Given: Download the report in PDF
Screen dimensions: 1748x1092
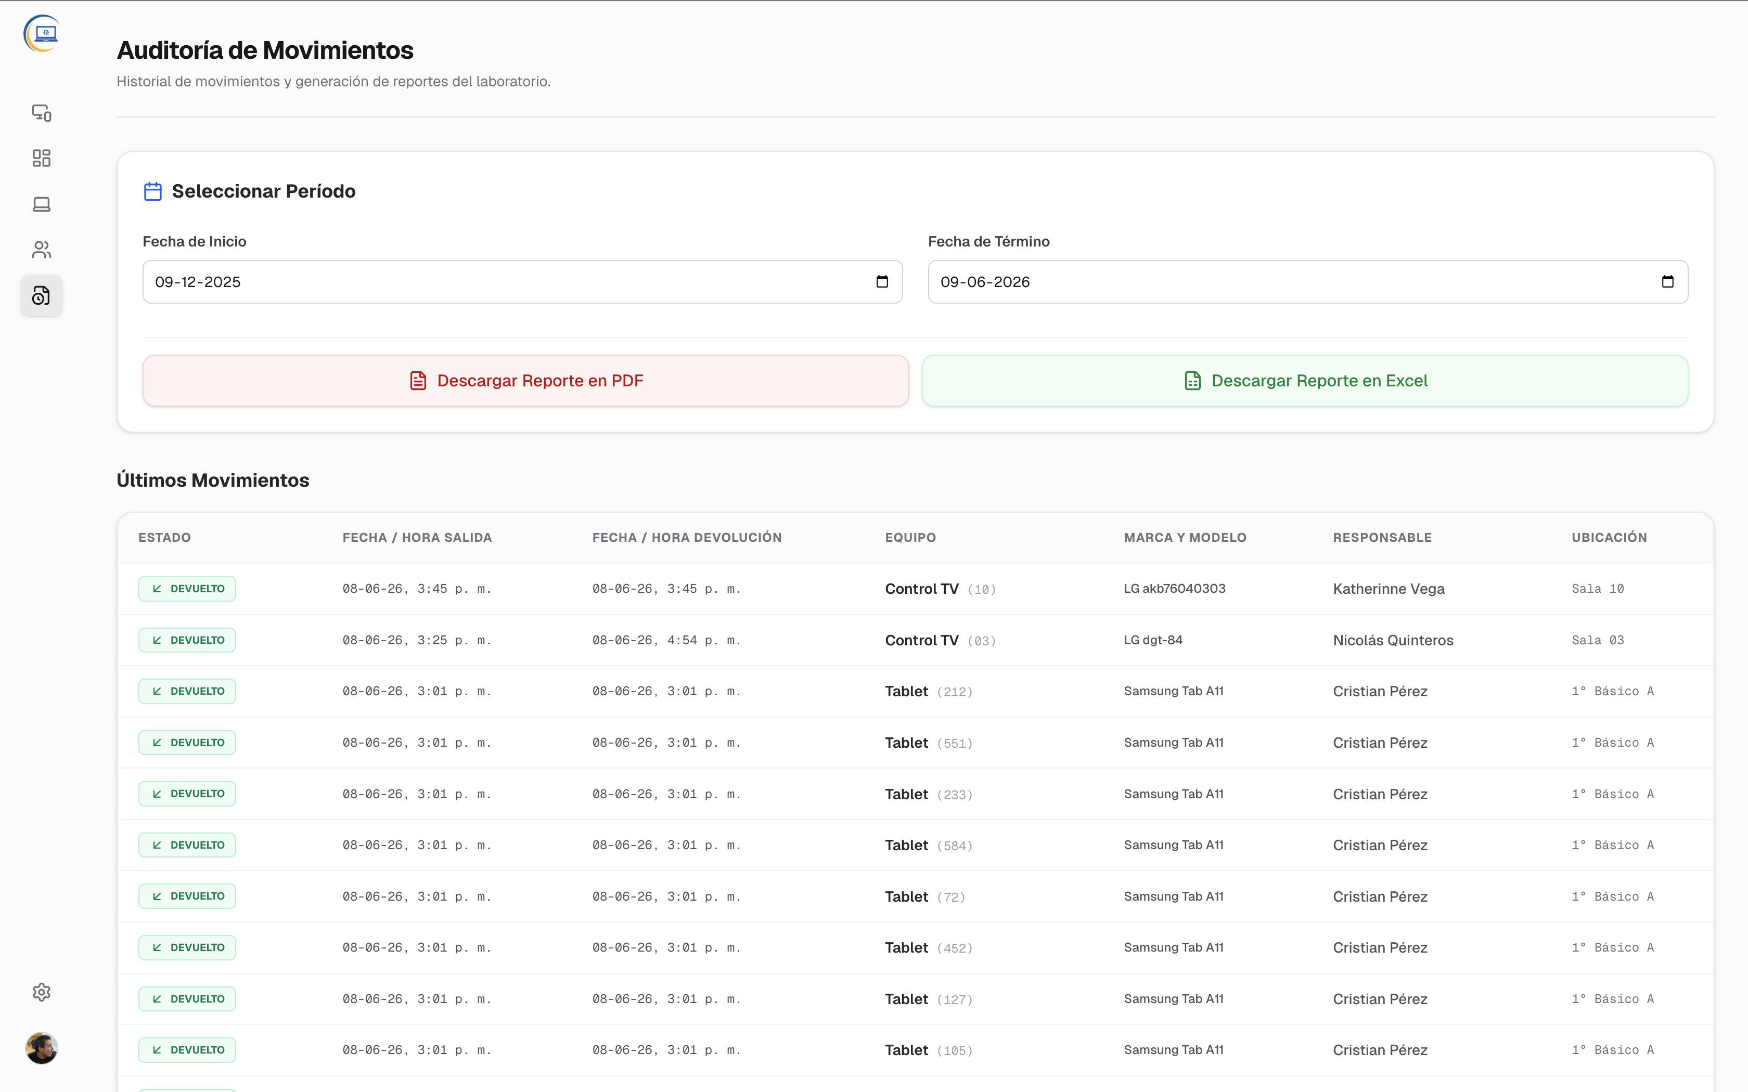Looking at the screenshot, I should pos(525,381).
